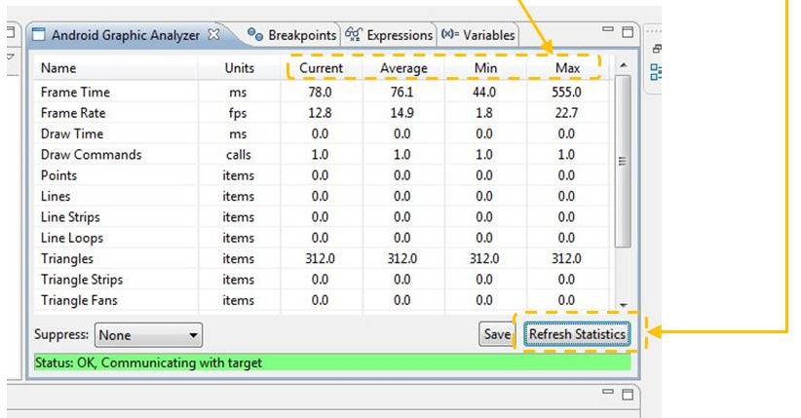Click the Name column header
This screenshot has width=801, height=418.
click(115, 68)
